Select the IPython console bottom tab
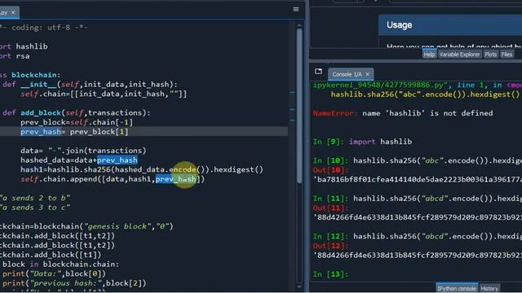The image size is (522, 293). (x=457, y=288)
